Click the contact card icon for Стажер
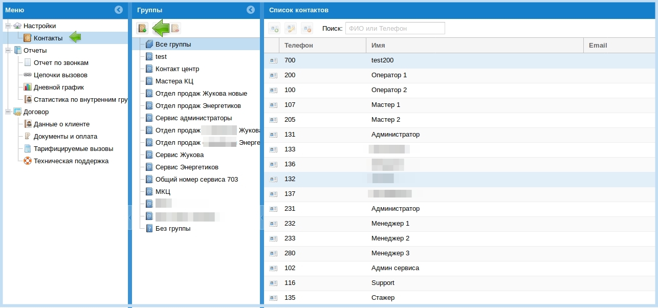This screenshot has height=308, width=658. (x=273, y=298)
